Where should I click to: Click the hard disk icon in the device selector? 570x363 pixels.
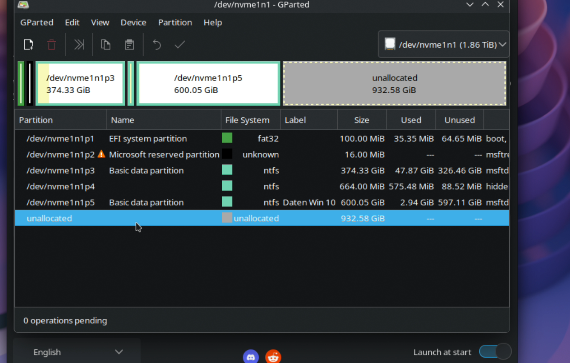click(x=390, y=44)
